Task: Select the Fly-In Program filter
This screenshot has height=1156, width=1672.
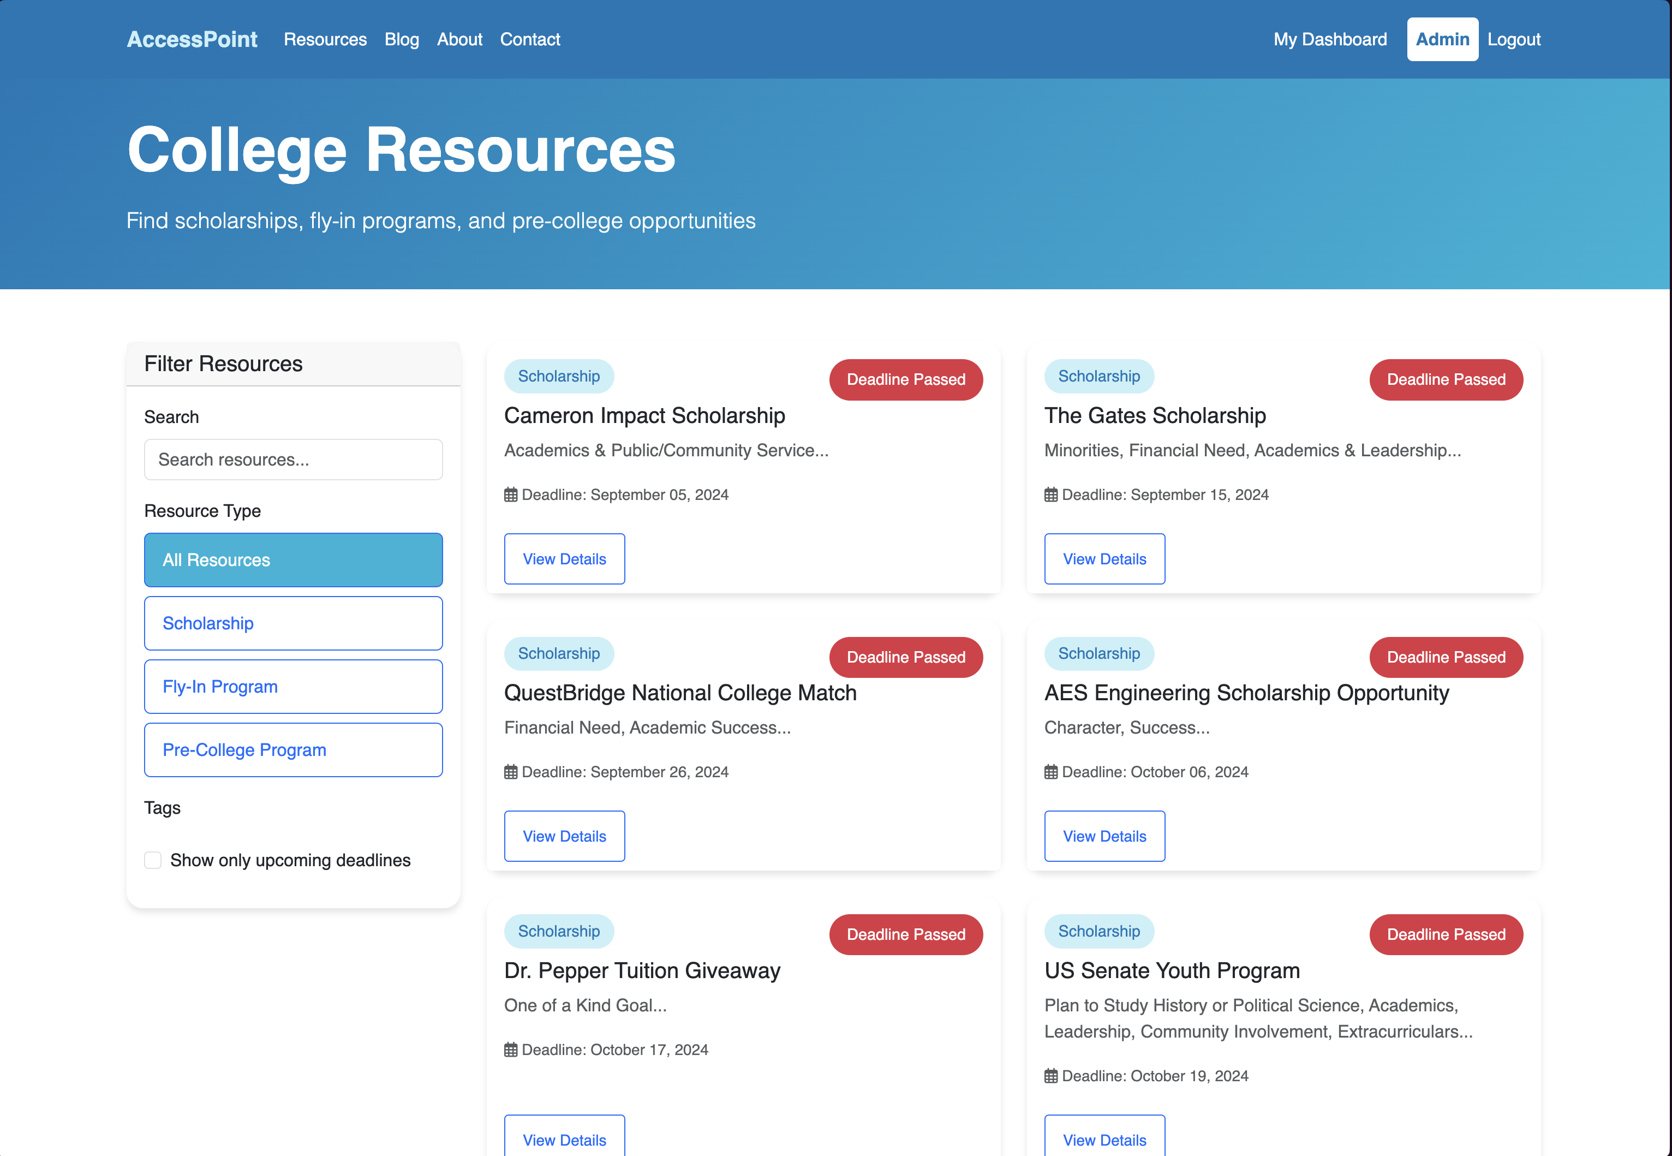Action: [x=292, y=686]
